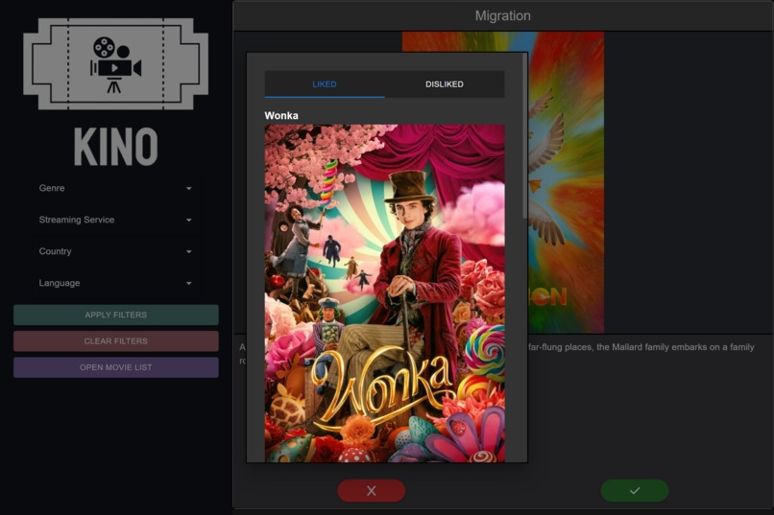Click the Open Movie List button

116,367
